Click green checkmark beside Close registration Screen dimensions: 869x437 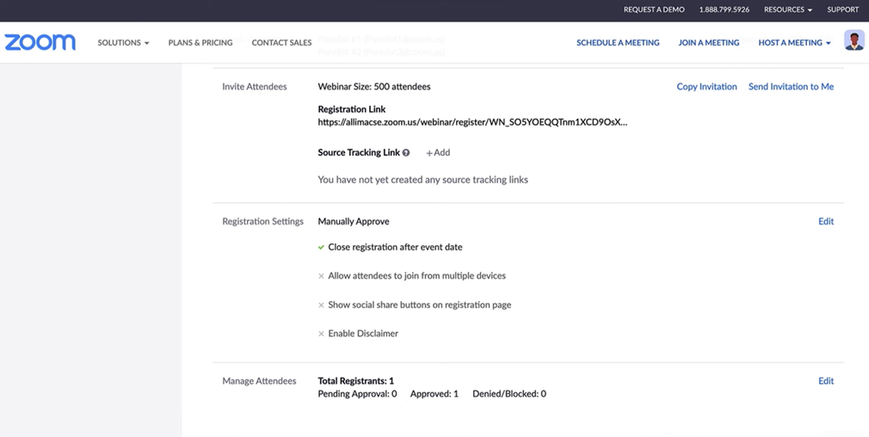point(321,247)
